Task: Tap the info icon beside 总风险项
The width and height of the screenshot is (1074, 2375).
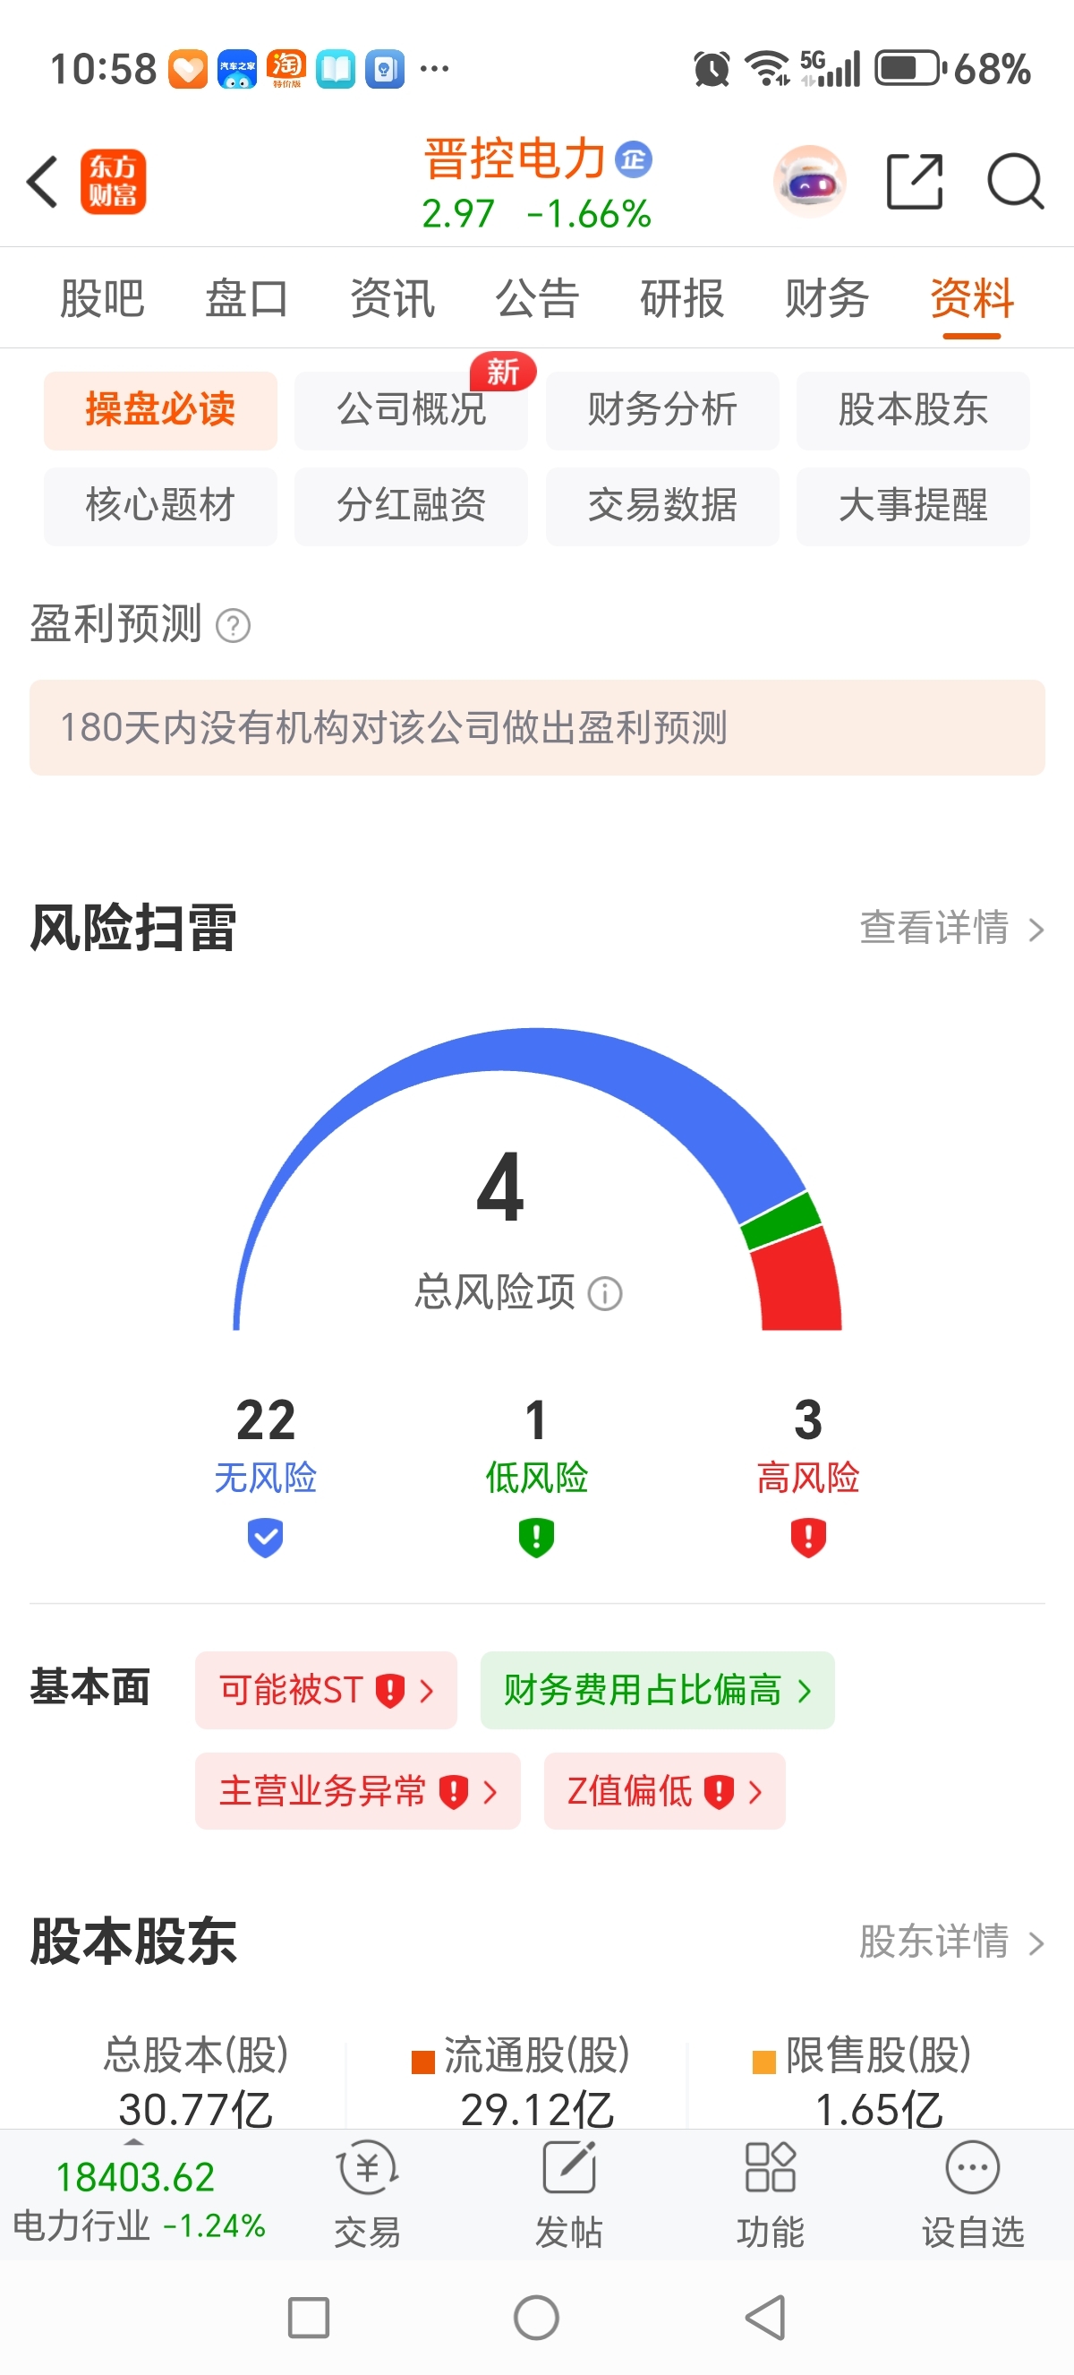Action: click(x=605, y=1293)
